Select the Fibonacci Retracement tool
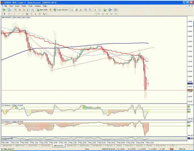 [31, 14]
